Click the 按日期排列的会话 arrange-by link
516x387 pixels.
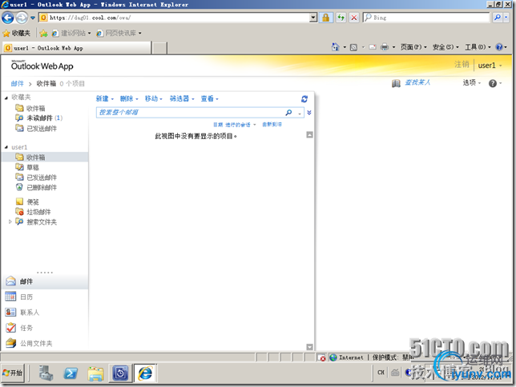[234, 125]
